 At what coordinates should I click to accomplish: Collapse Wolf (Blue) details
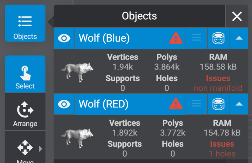239,38
